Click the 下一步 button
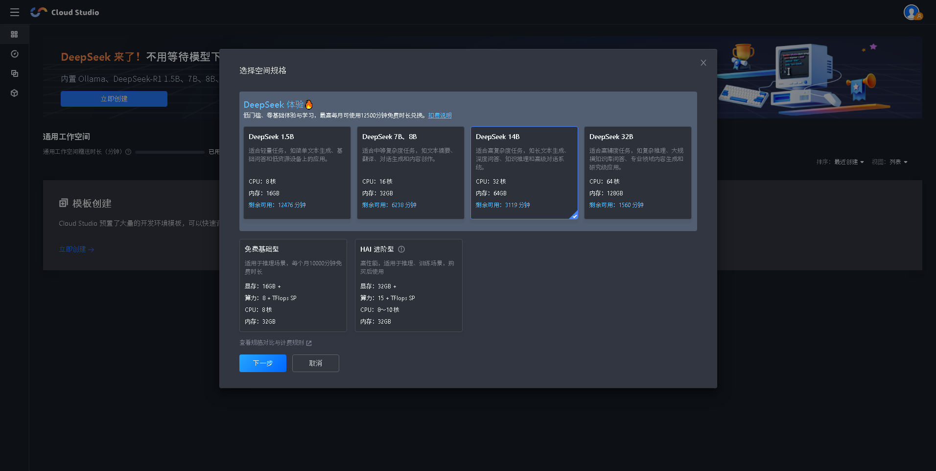Image resolution: width=936 pixels, height=471 pixels. pos(262,363)
